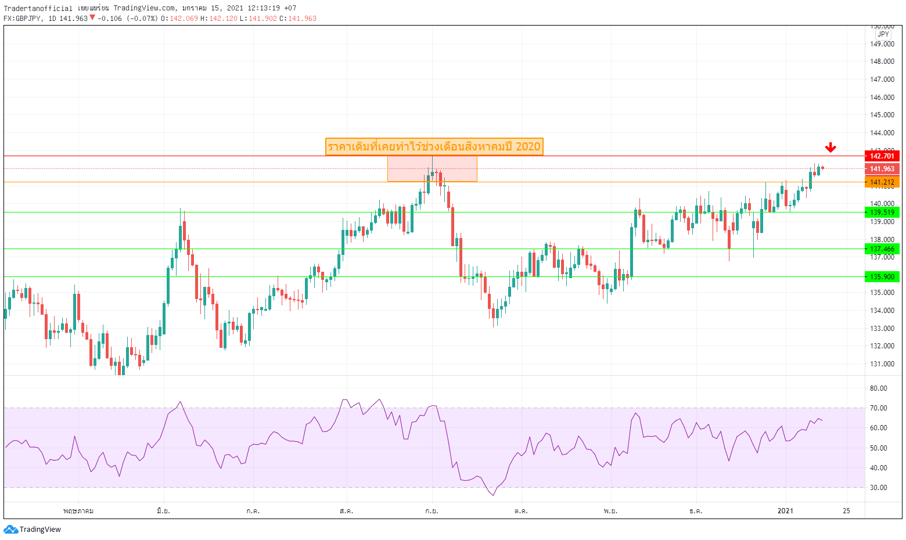The height and width of the screenshot is (540, 906).
Task: Click the ก.ค. date label
Action: (x=253, y=511)
